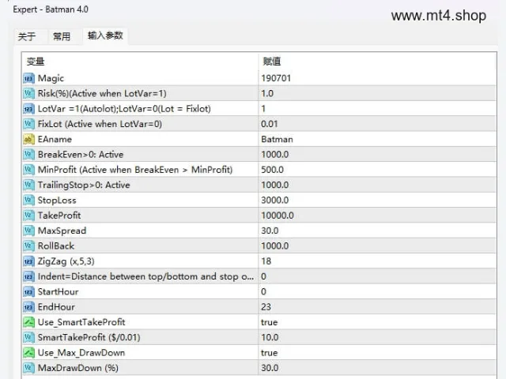Click the integer icon beside LotVar

(x=28, y=109)
